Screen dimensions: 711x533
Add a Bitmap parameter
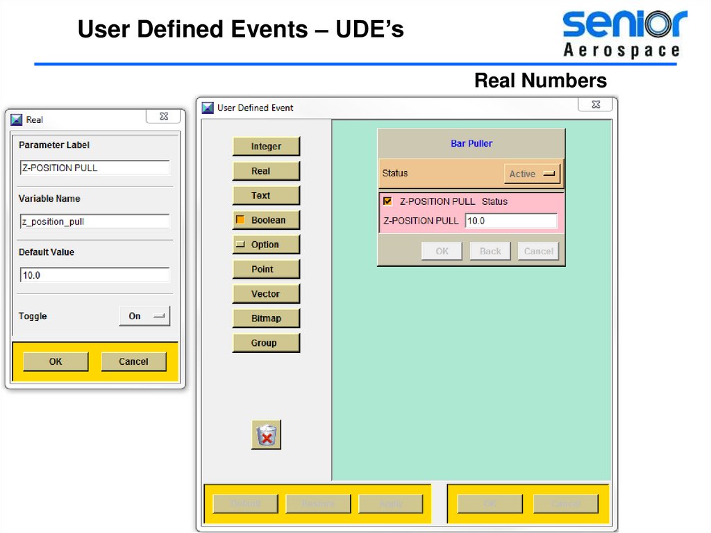coord(266,318)
